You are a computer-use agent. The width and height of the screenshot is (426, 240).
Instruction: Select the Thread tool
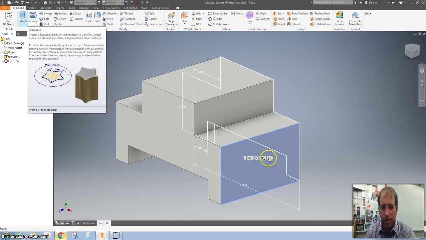point(126,14)
